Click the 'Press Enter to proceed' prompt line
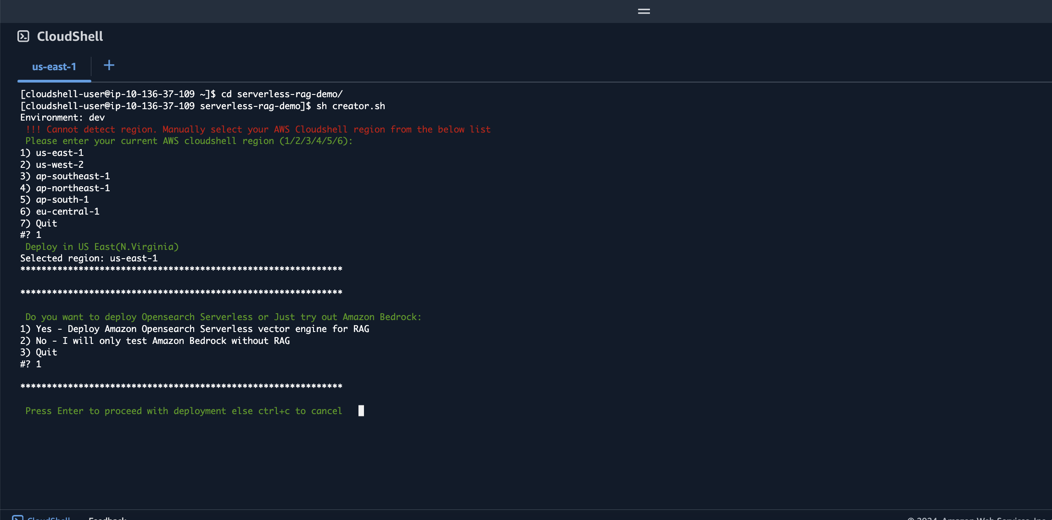This screenshot has width=1052, height=520. (184, 411)
